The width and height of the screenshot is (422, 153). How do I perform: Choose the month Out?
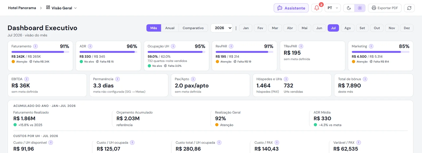click(377, 28)
